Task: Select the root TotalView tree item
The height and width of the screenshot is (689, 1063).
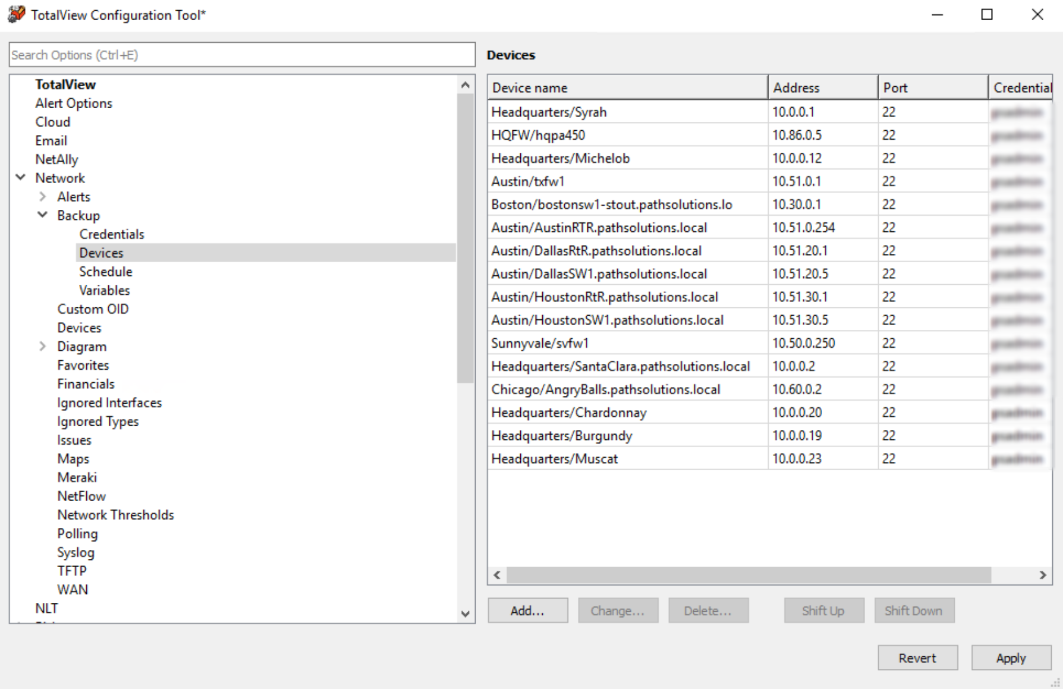Action: coord(65,84)
